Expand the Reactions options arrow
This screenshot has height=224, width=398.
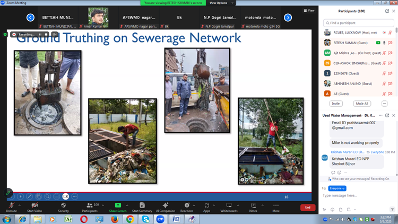[x=194, y=205]
